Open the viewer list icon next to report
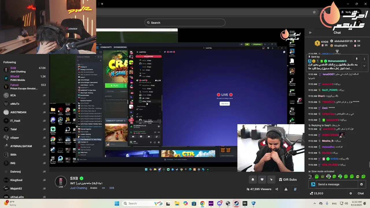The height and width of the screenshot is (208, 370). [295, 189]
